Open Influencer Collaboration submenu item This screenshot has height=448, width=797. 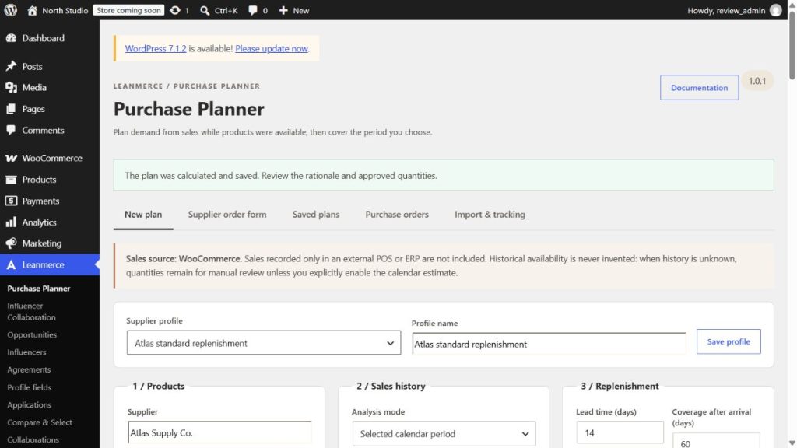point(31,311)
